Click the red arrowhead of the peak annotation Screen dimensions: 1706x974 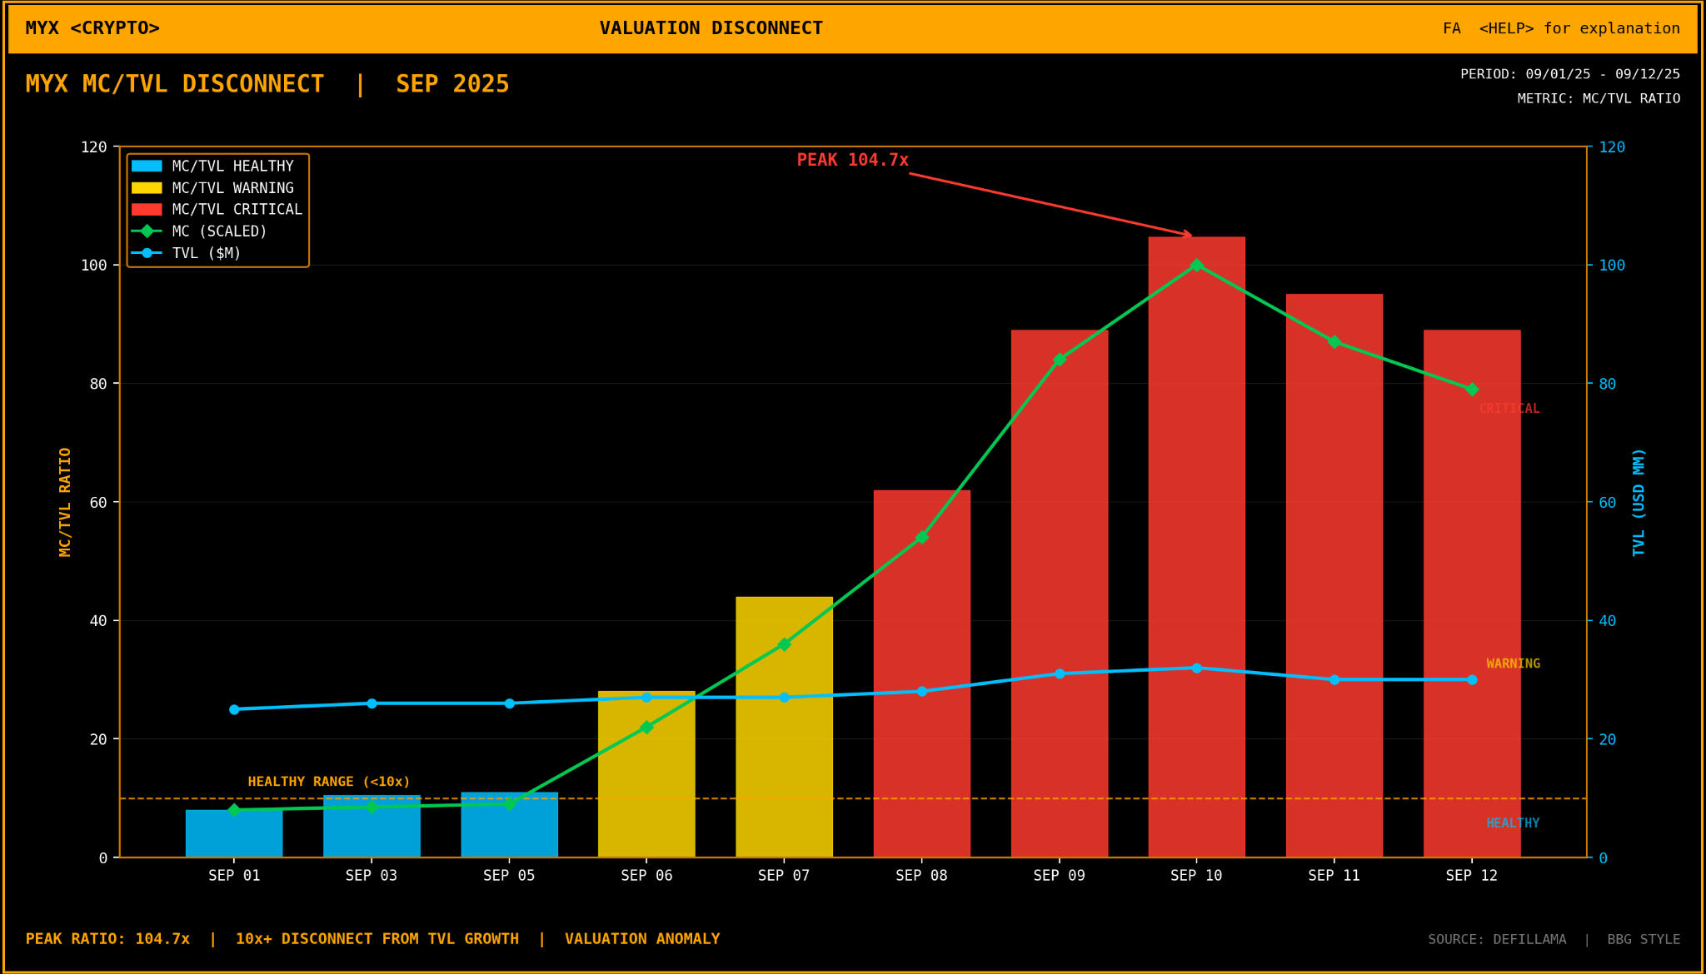[1188, 235]
